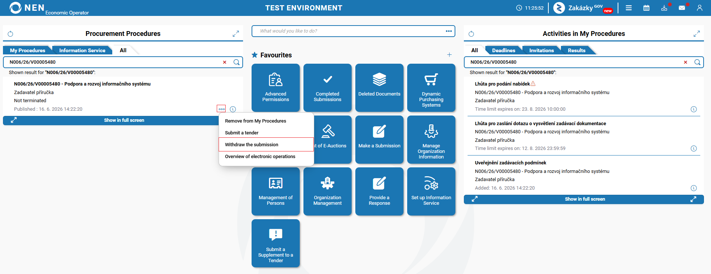Open options dots in What would you like to do box

(x=449, y=31)
